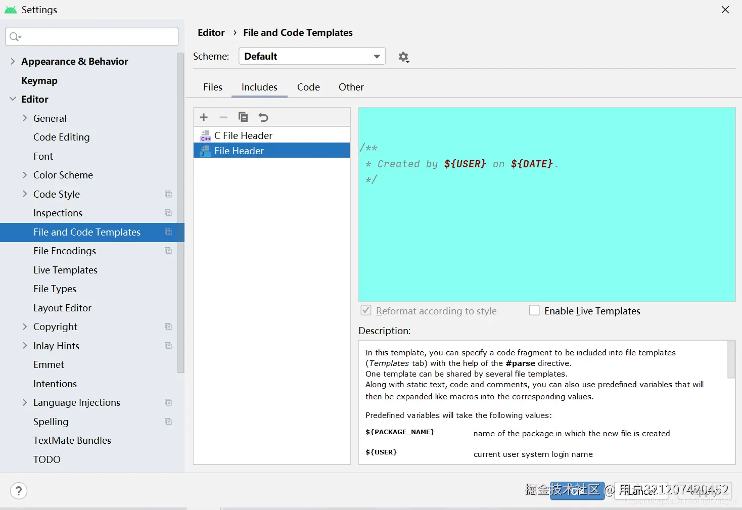Open the scheme actions gear icon
Image resolution: width=742 pixels, height=510 pixels.
403,57
